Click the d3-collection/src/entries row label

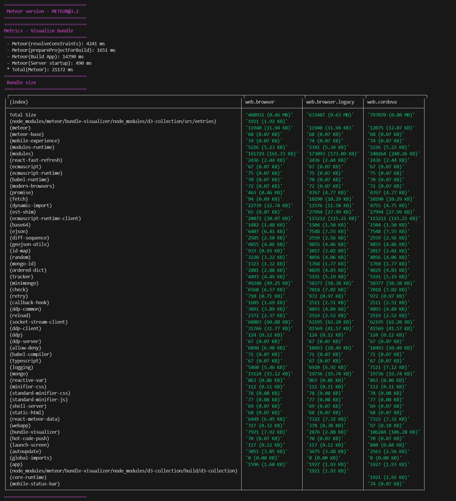pyautogui.click(x=113, y=121)
